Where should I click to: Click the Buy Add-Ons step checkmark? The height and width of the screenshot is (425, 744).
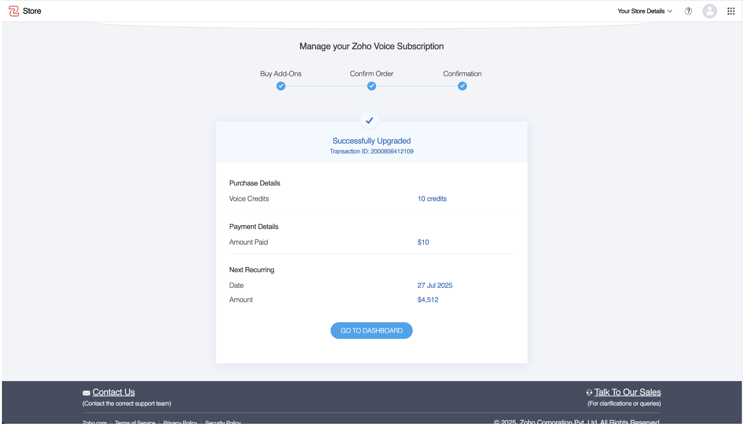click(x=280, y=86)
